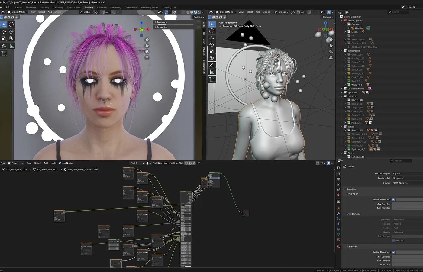Open Global orientation dropdown in right viewport
423x272 pixels.
[281, 12]
